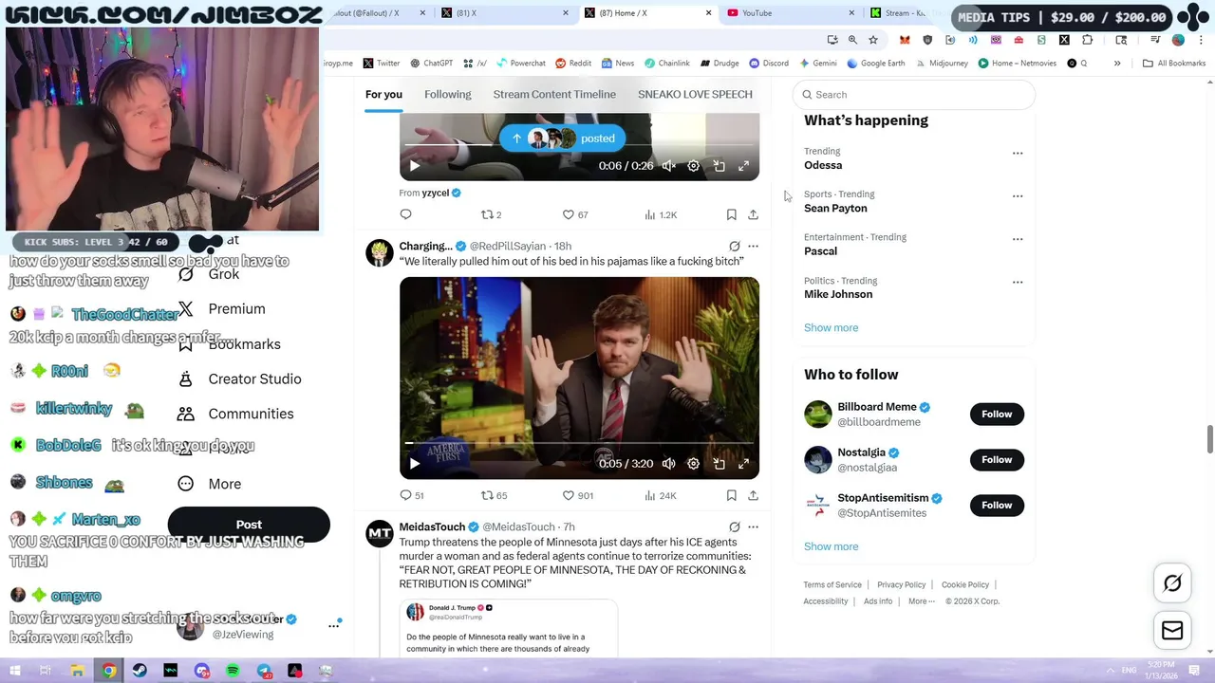Enter fullscreen on the RedPillSayian video
This screenshot has height=683, width=1215.
(x=743, y=463)
